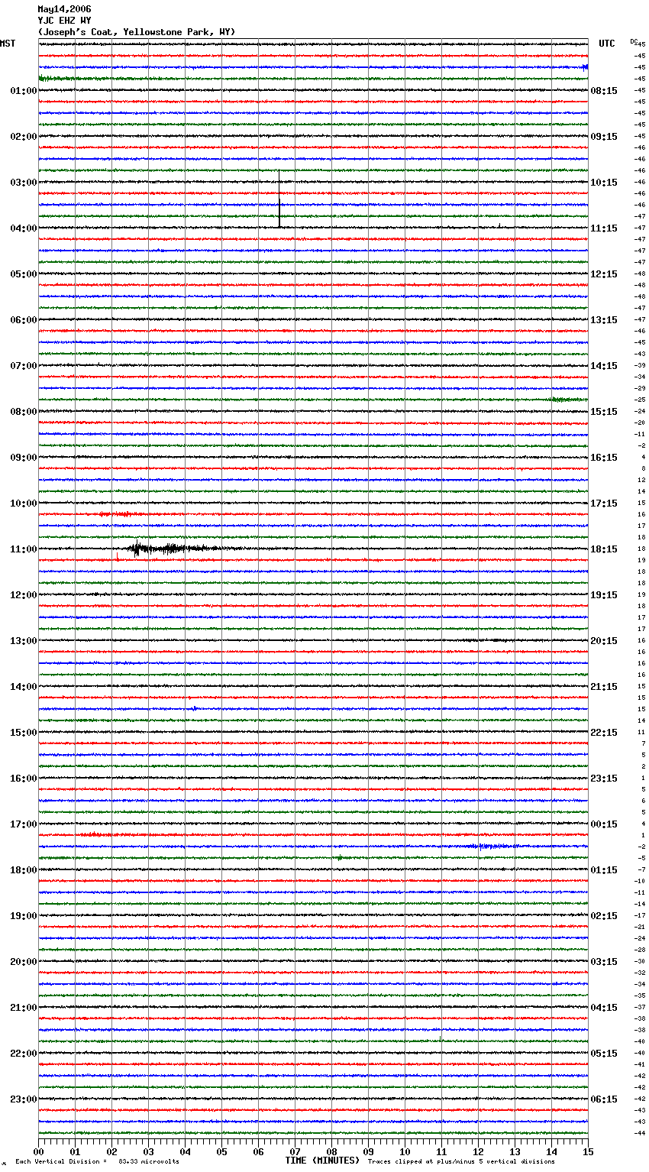Select the "06:15" UTC time label
Image resolution: width=649 pixels, height=1172 pixels.
pos(604,1099)
